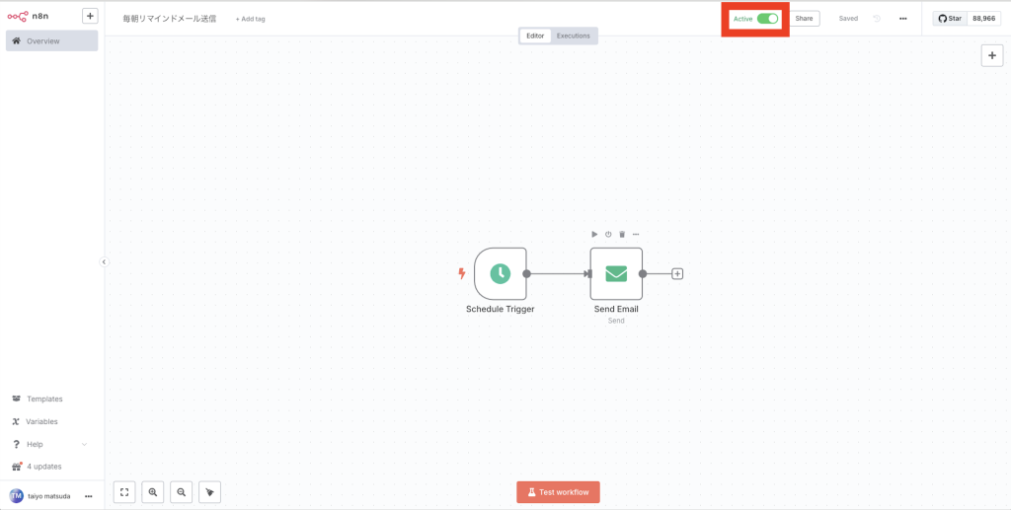The width and height of the screenshot is (1011, 510).
Task: Click the Share button
Action: click(805, 19)
